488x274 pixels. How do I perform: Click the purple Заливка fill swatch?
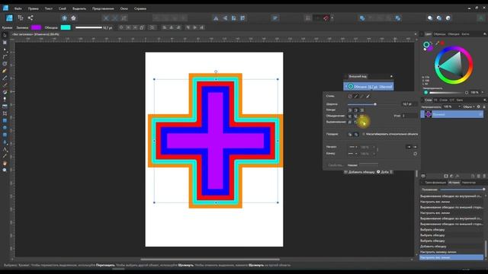36,27
